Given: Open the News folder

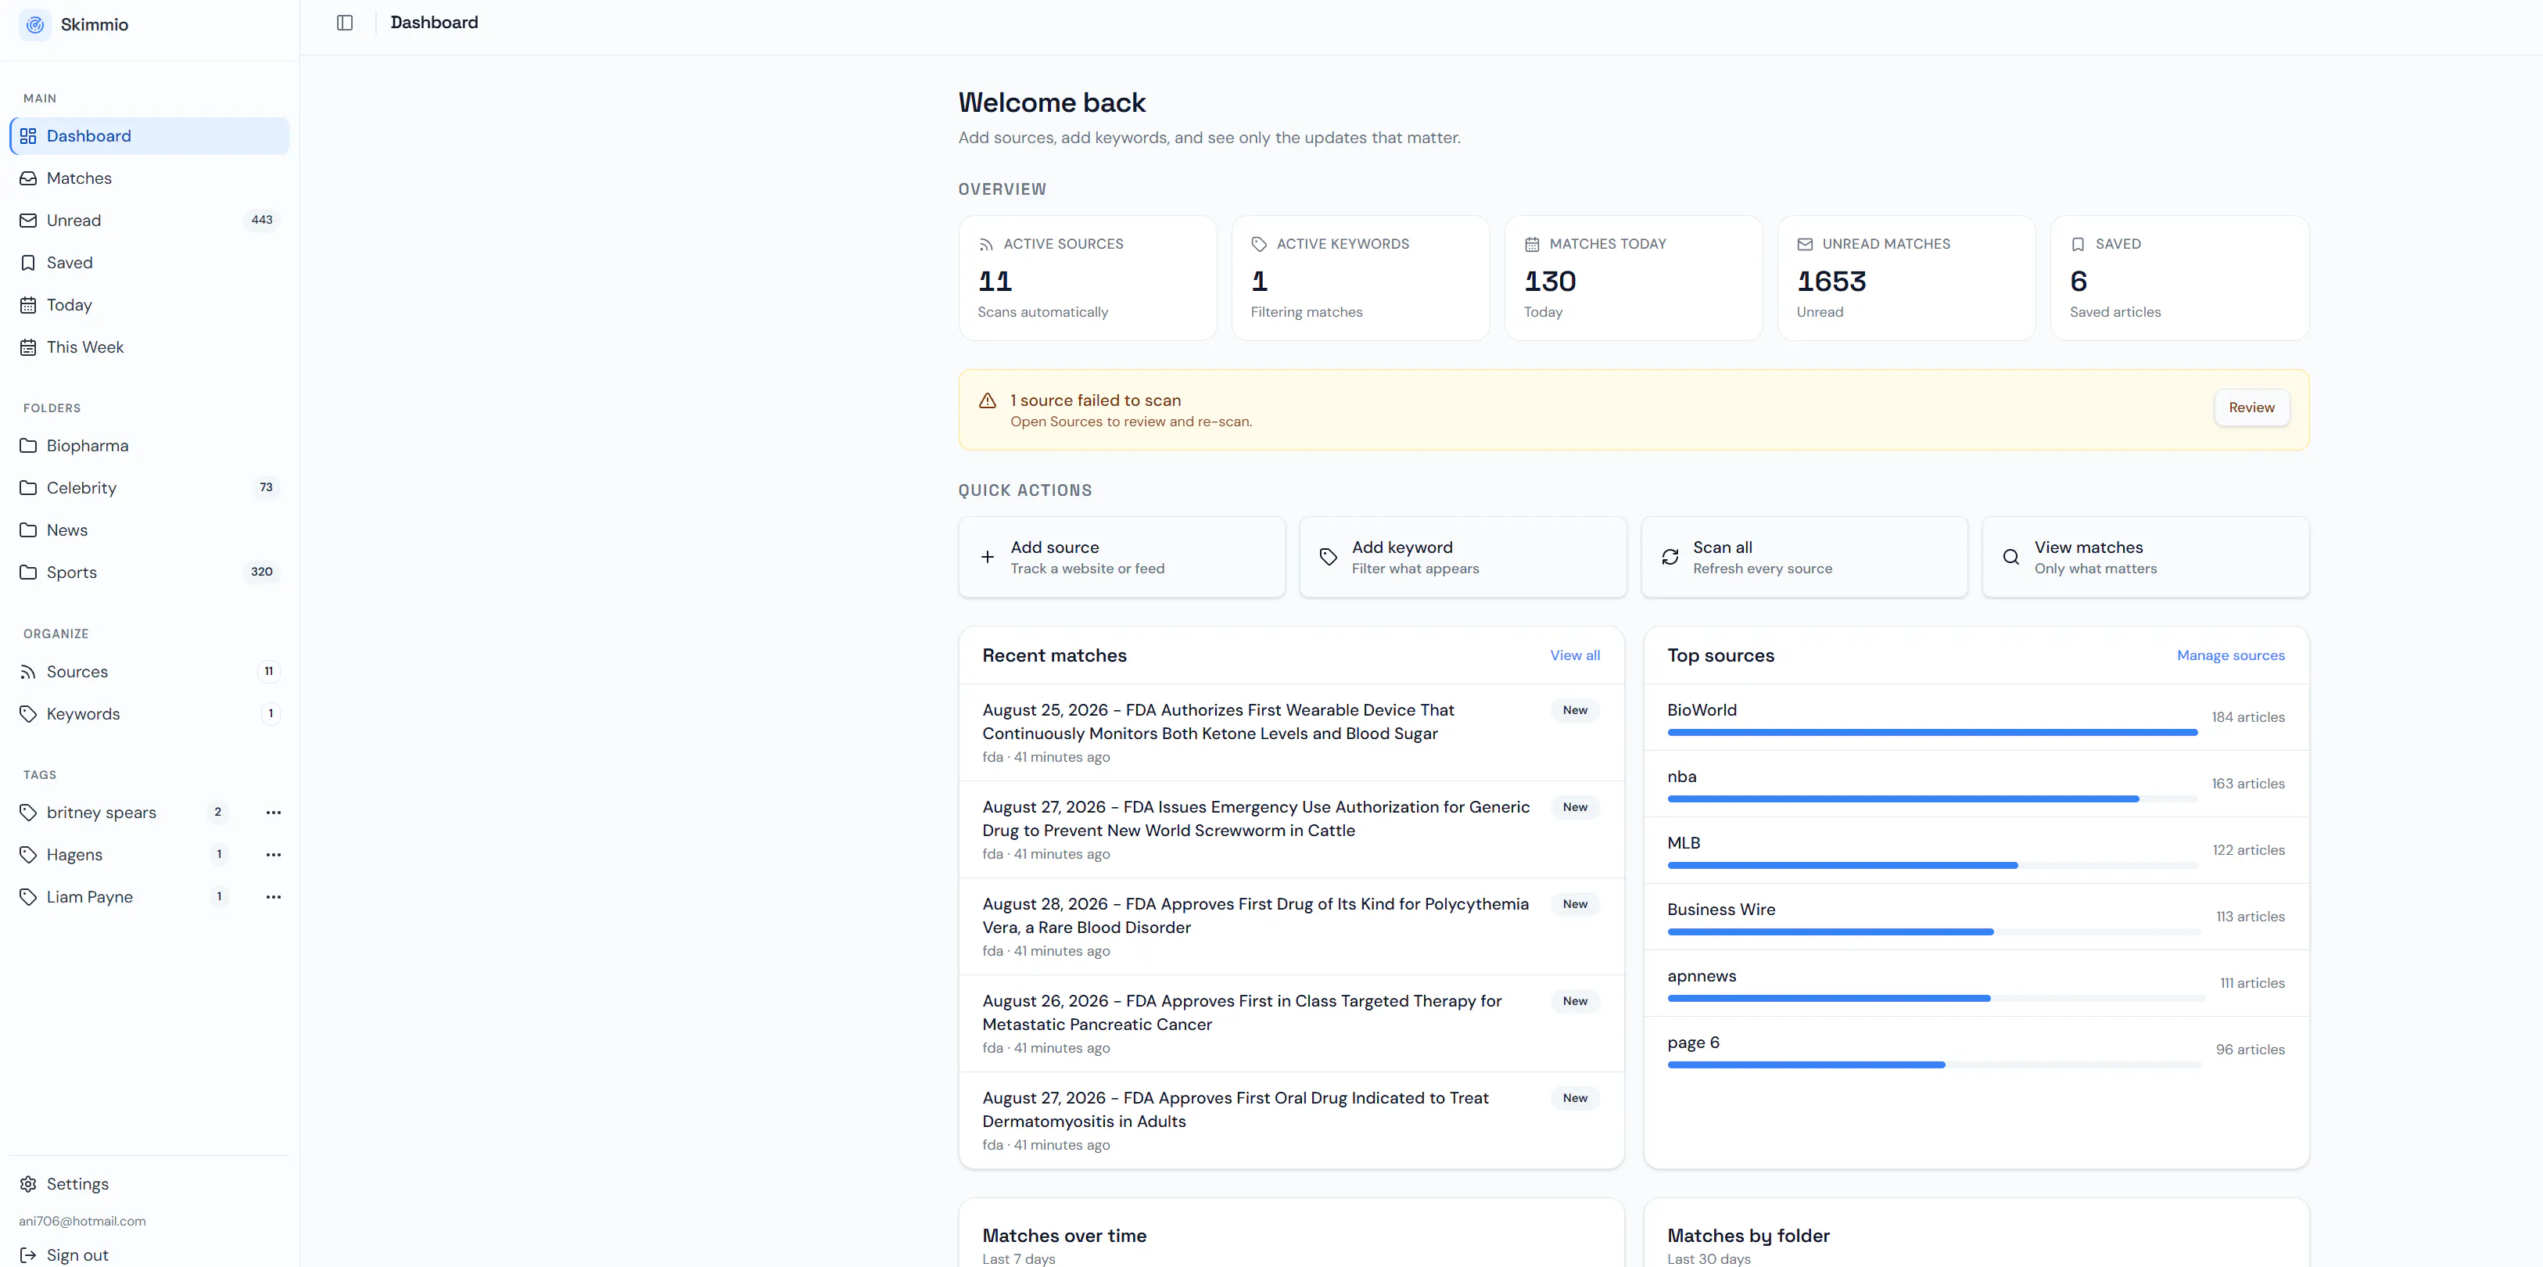Looking at the screenshot, I should point(150,530).
